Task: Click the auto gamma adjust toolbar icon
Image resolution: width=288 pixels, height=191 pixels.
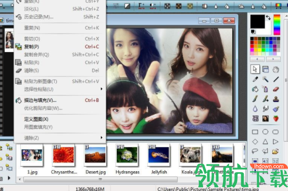Action: tap(141, 6)
